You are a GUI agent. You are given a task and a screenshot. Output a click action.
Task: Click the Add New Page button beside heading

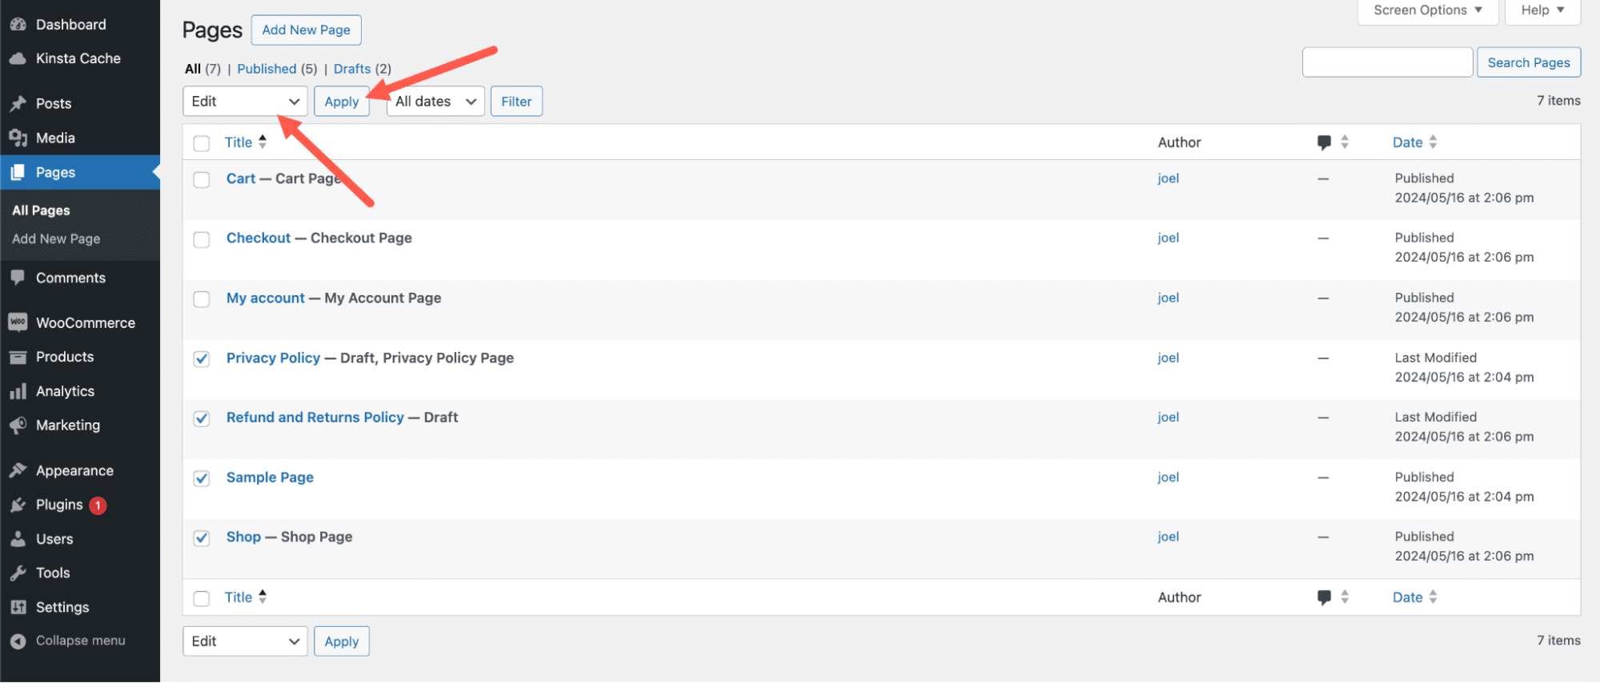(306, 30)
